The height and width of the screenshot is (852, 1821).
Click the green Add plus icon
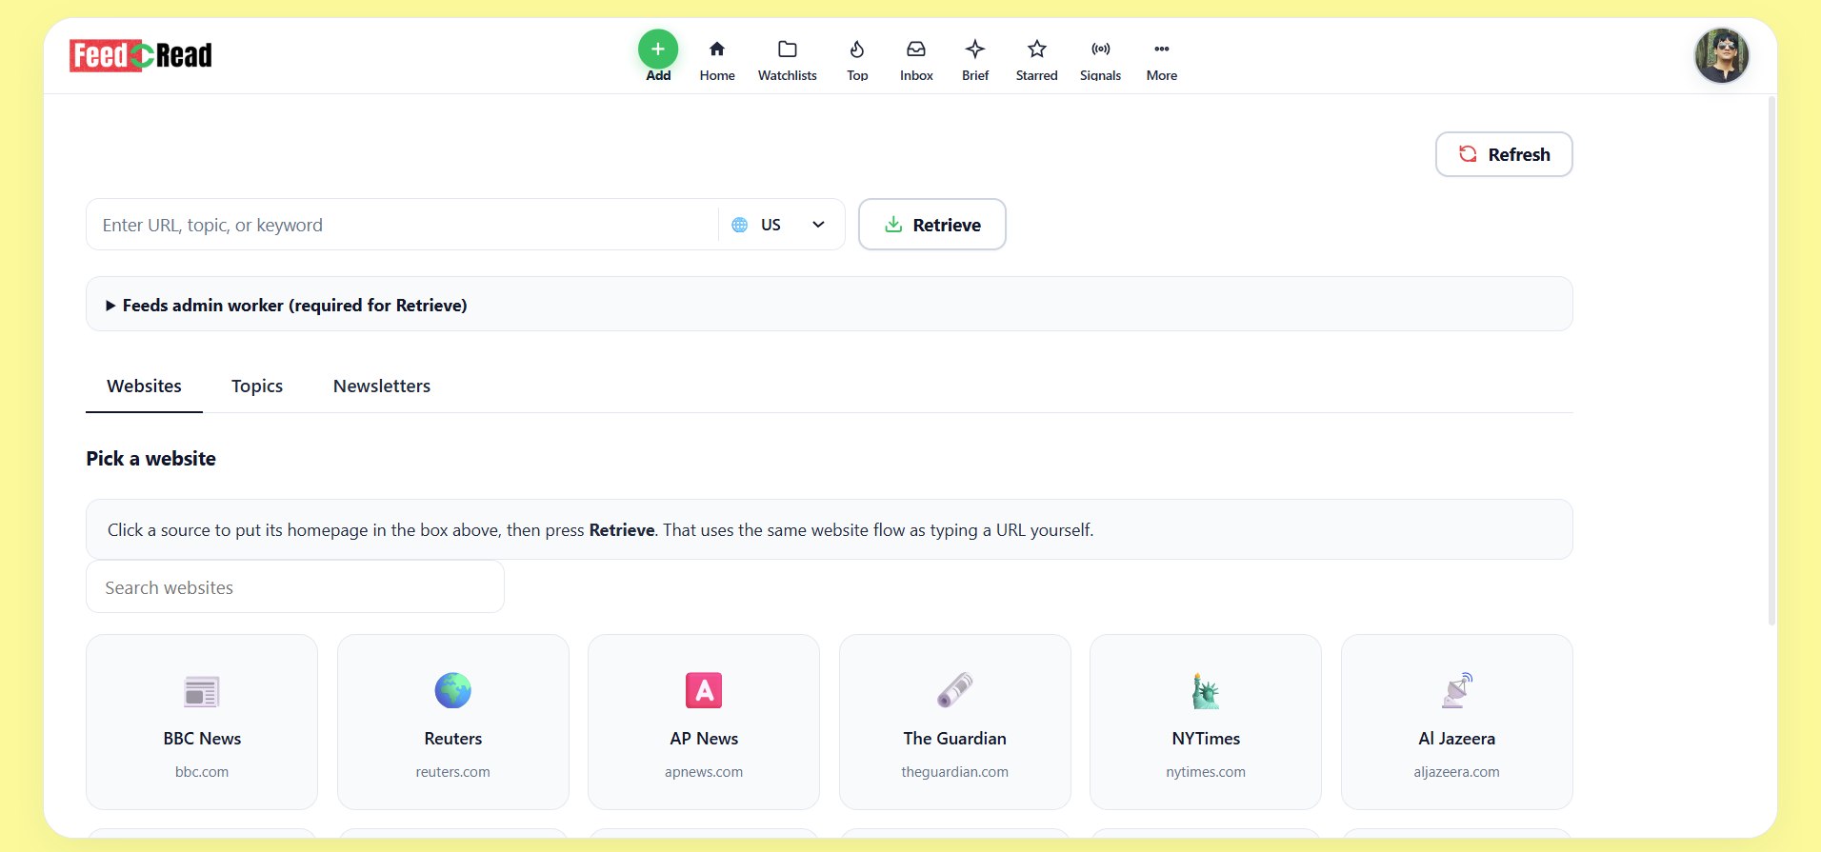[658, 50]
